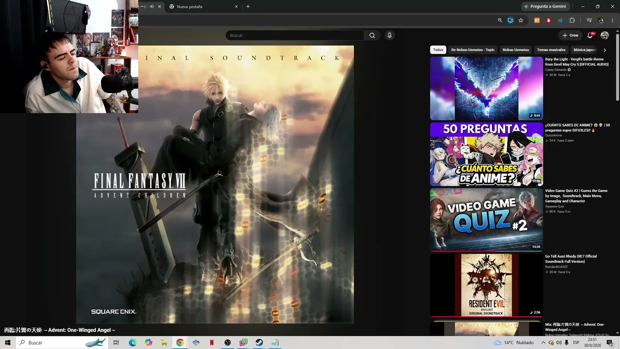Viewport: 620px width, 349px height.
Task: Open the red hand blocker extension
Action: pos(549,20)
